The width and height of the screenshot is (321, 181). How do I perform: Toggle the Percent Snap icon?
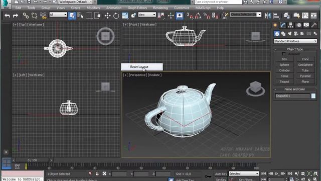pos(206,16)
